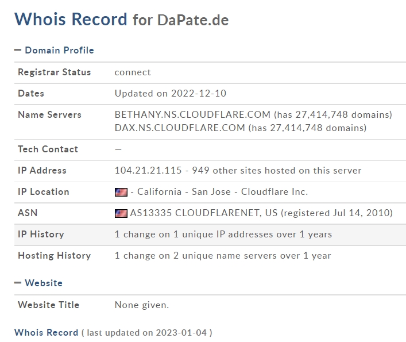Click the US flag icon in IP Location

[x=121, y=192]
